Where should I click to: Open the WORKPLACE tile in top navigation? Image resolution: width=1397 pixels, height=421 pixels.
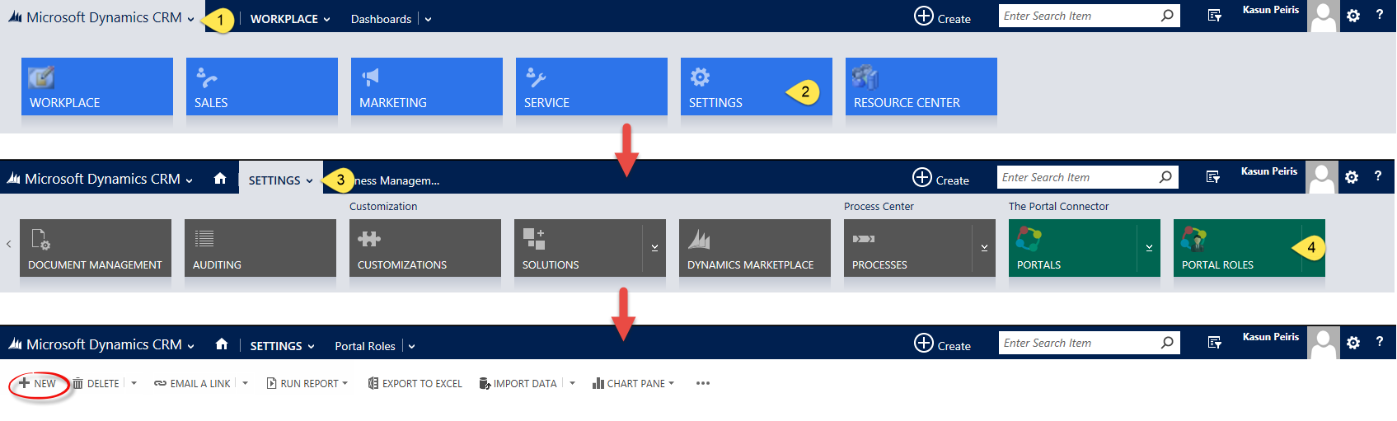(97, 87)
